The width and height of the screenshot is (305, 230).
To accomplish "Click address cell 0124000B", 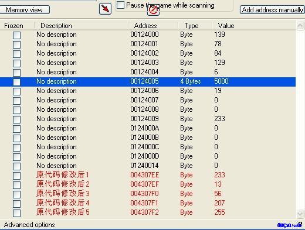I will click(144, 138).
